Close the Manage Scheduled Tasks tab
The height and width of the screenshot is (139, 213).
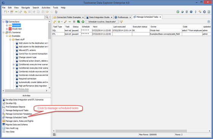[x=160, y=17]
